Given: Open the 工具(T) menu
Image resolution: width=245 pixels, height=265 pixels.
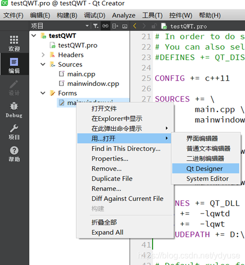Looking at the screenshot, I should click(153, 16).
